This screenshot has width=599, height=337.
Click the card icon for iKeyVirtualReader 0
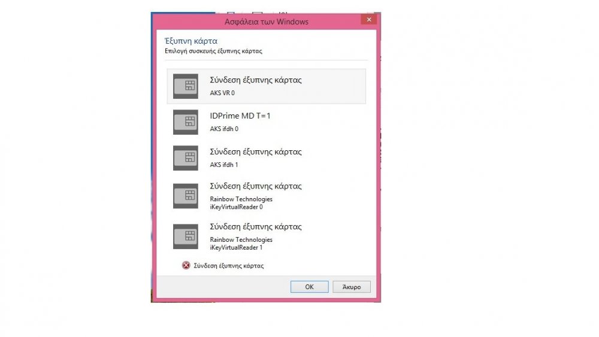[186, 196]
